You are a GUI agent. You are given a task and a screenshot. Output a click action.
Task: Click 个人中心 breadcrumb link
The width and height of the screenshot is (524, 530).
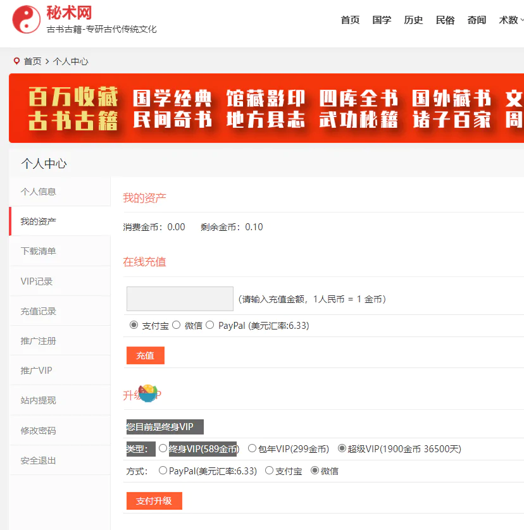pos(70,61)
